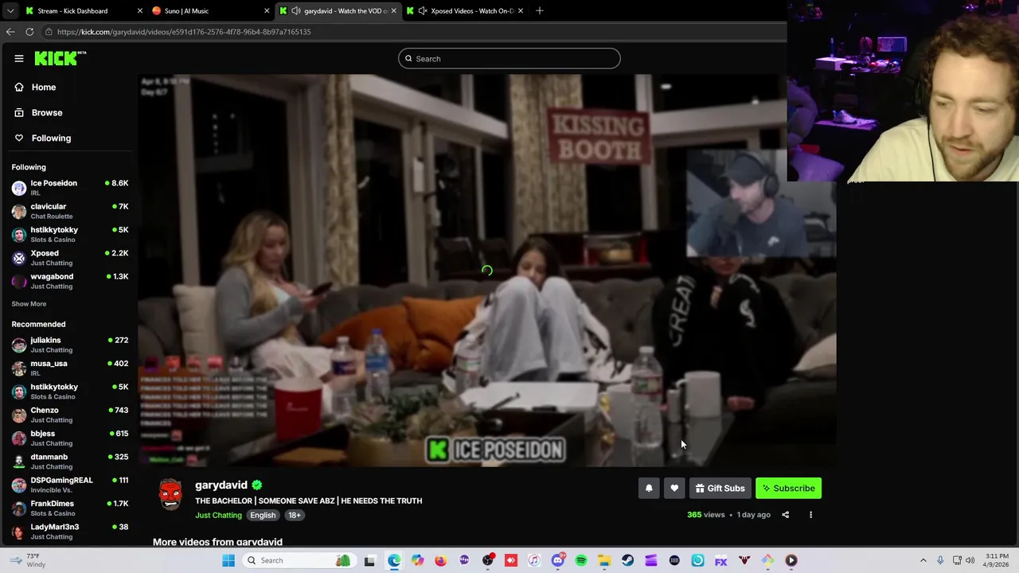This screenshot has width=1019, height=573.
Task: Open Browse in the sidebar
Action: [46, 112]
